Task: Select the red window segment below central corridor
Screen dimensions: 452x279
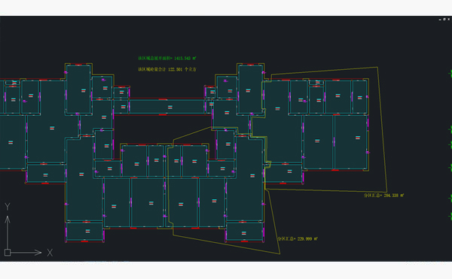Action: coord(163,115)
